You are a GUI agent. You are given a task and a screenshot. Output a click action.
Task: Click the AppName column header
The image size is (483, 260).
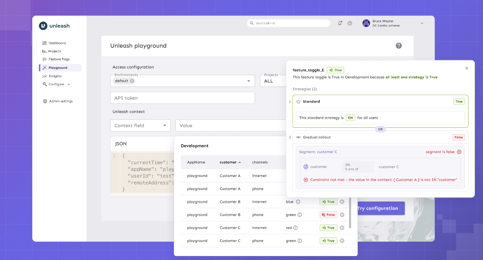click(x=196, y=162)
